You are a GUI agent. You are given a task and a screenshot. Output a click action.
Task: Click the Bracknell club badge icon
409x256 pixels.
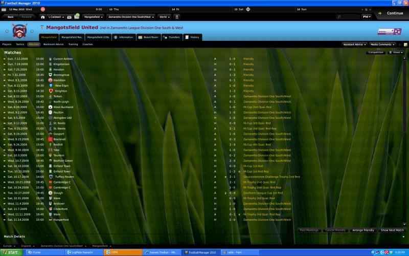pyautogui.click(x=50, y=139)
